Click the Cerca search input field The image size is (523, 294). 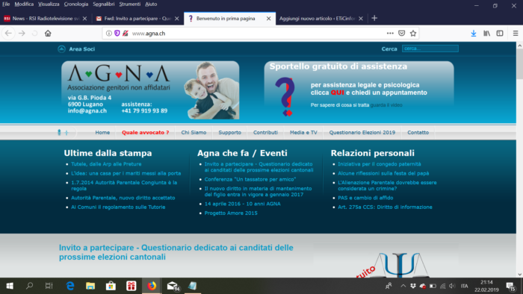click(430, 49)
